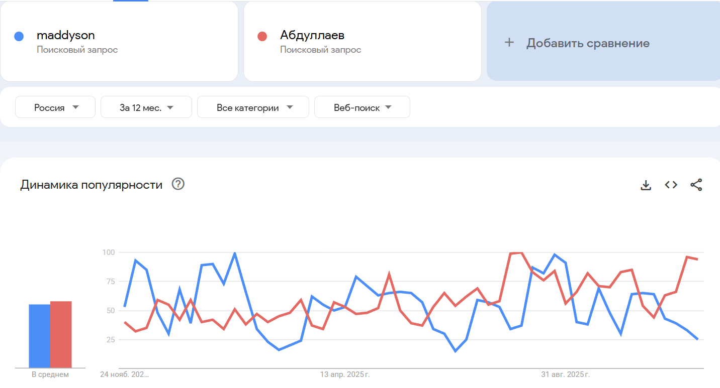Click the blue average bar for maddyson
Image resolution: width=720 pixels, height=388 pixels.
click(39, 335)
